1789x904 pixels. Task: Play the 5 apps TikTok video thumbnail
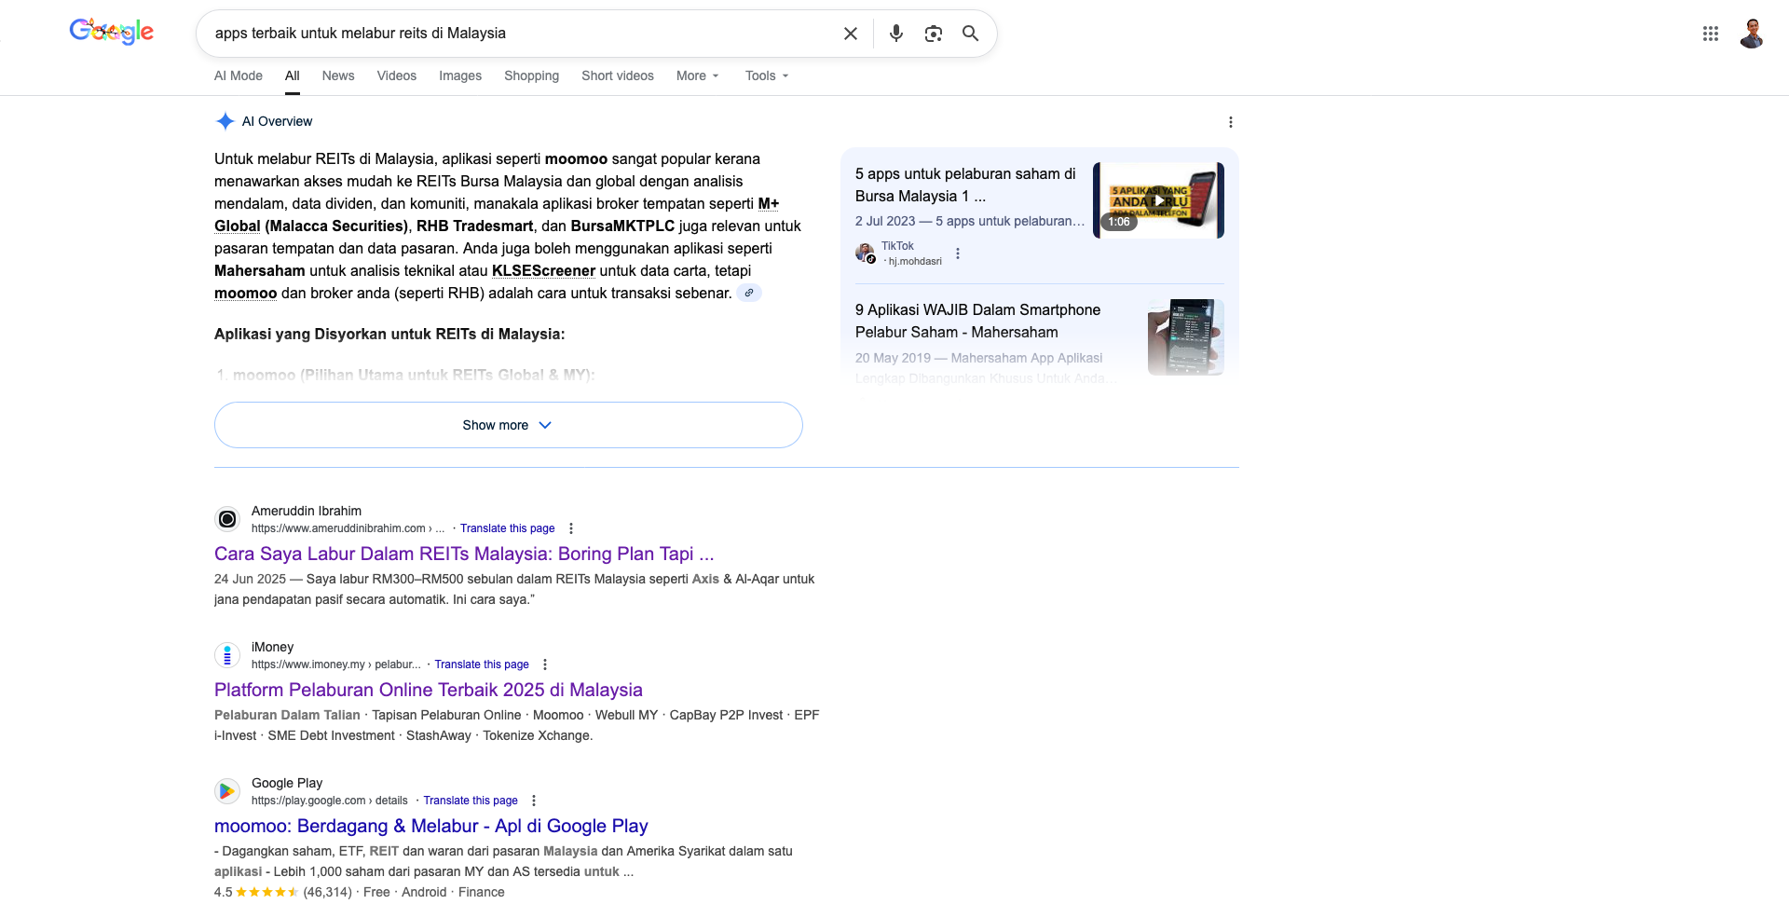(1157, 200)
